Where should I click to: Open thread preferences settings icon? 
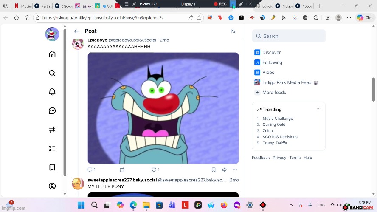coord(233,31)
